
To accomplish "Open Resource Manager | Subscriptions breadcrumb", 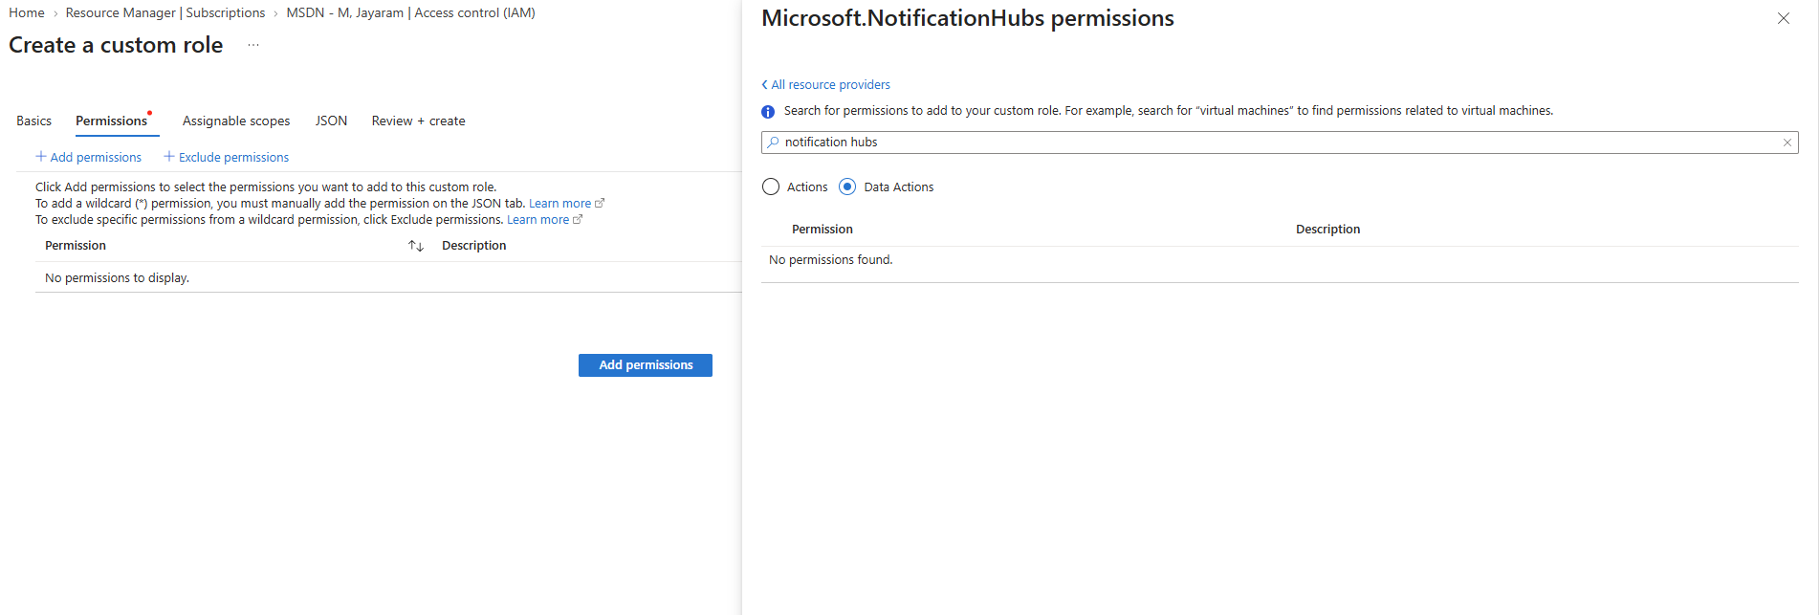I will [x=165, y=12].
